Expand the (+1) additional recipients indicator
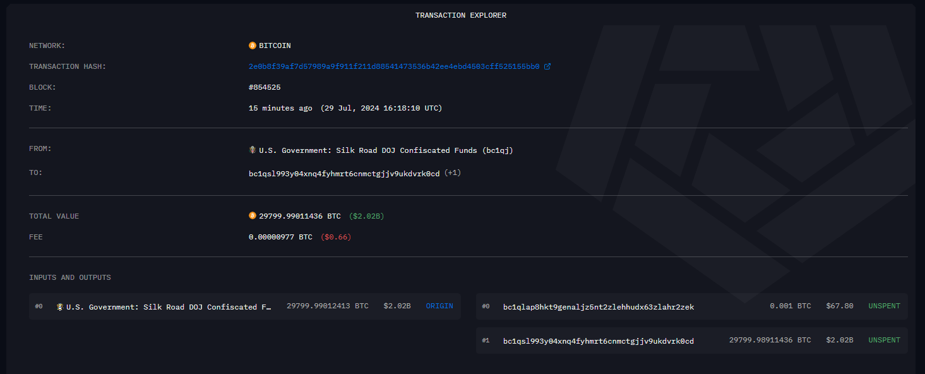Viewport: 925px width, 374px height. click(x=453, y=173)
